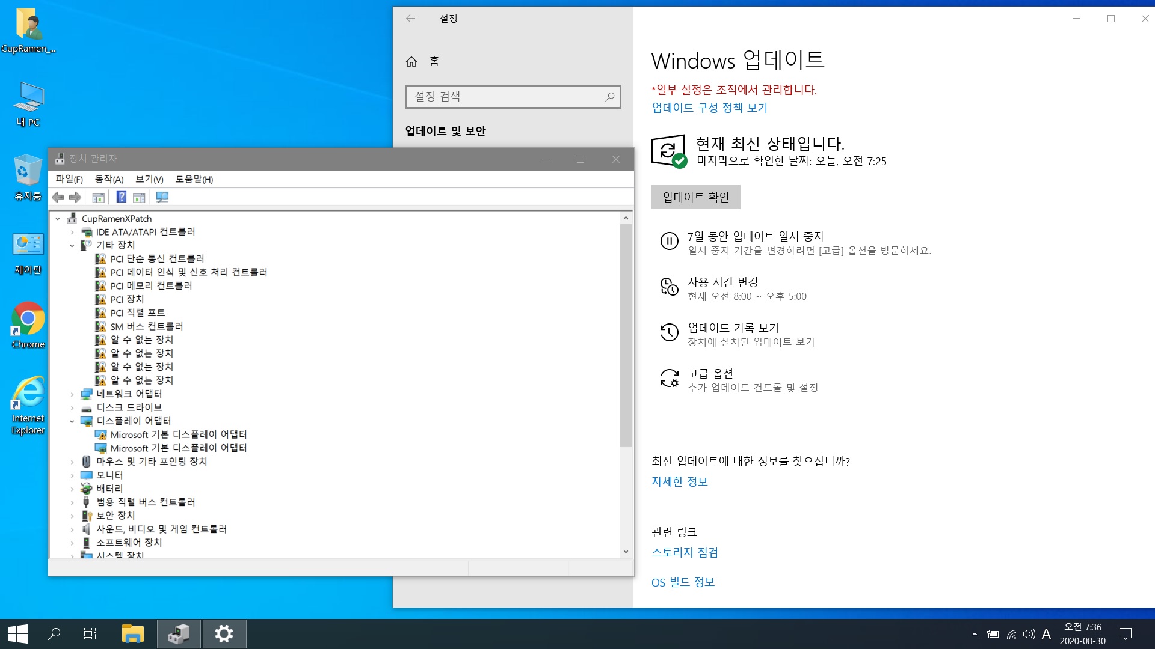
Task: Open the 도움말(H) menu
Action: tap(194, 179)
